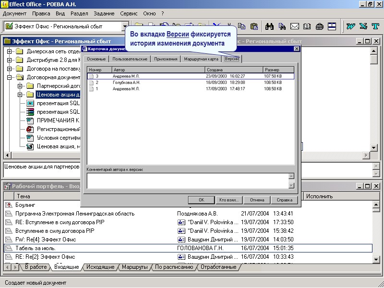
Task: Click the file icon of version 3
Action: click(x=91, y=76)
